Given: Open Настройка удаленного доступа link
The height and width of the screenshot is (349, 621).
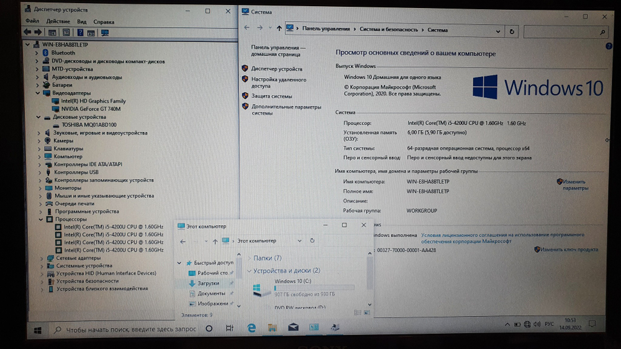Looking at the screenshot, I should [x=279, y=82].
